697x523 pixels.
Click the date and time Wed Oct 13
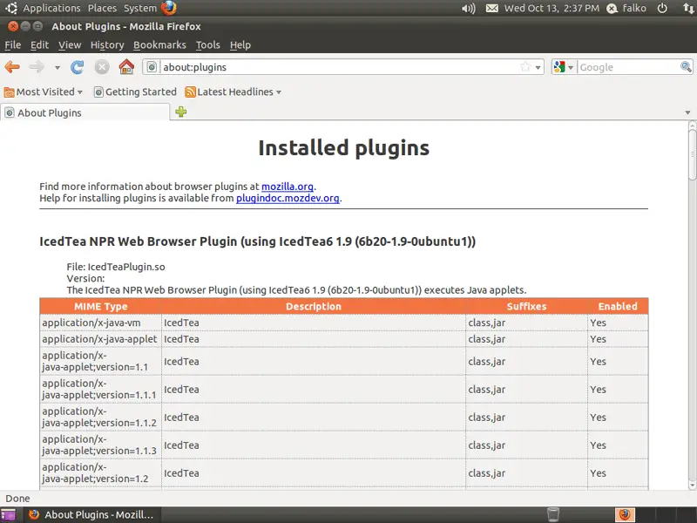(552, 8)
